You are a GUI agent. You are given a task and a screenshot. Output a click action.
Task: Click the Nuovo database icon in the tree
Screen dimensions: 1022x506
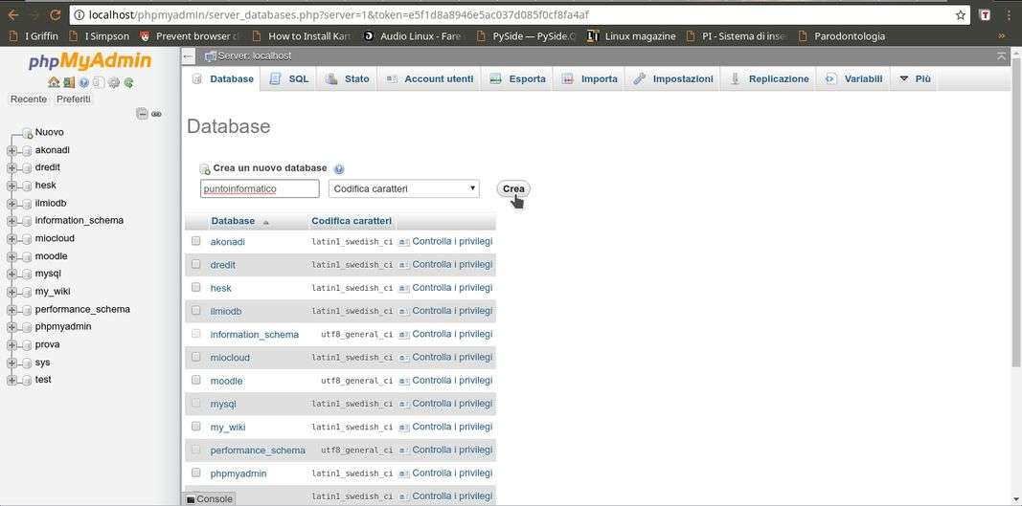27,133
